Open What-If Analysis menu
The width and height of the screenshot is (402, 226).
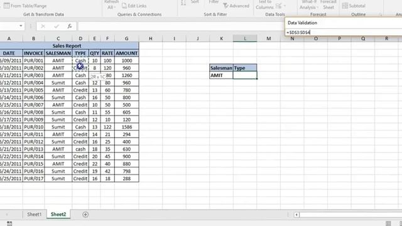pos(308,4)
